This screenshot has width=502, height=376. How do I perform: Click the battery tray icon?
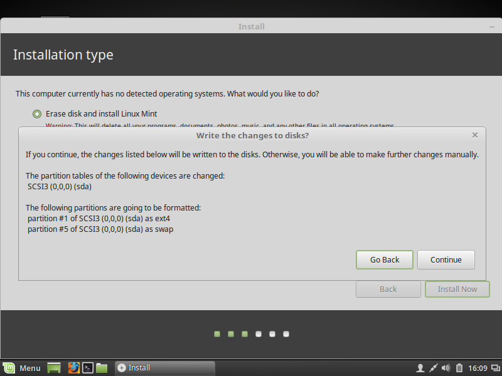459,368
